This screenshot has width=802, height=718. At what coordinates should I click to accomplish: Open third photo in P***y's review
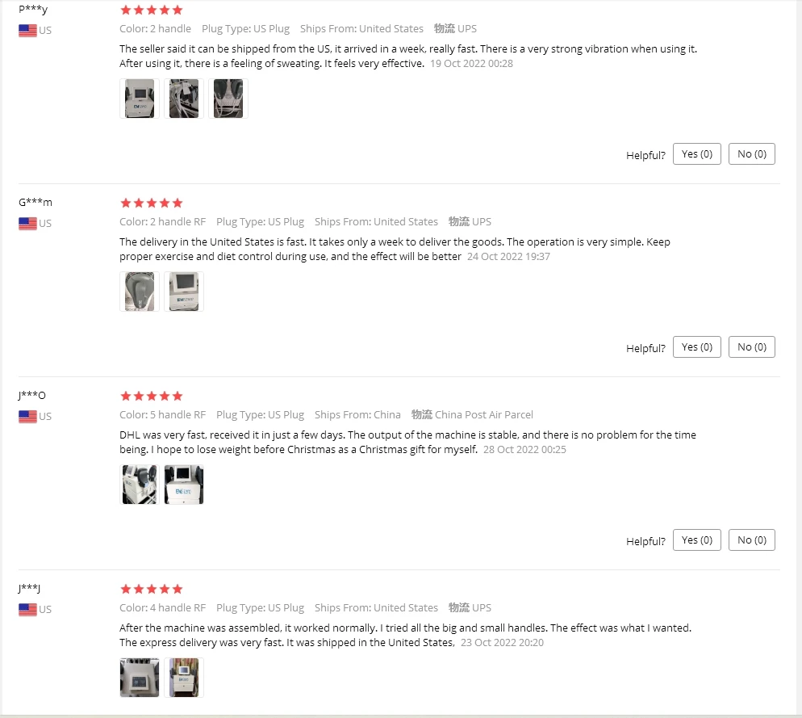228,99
